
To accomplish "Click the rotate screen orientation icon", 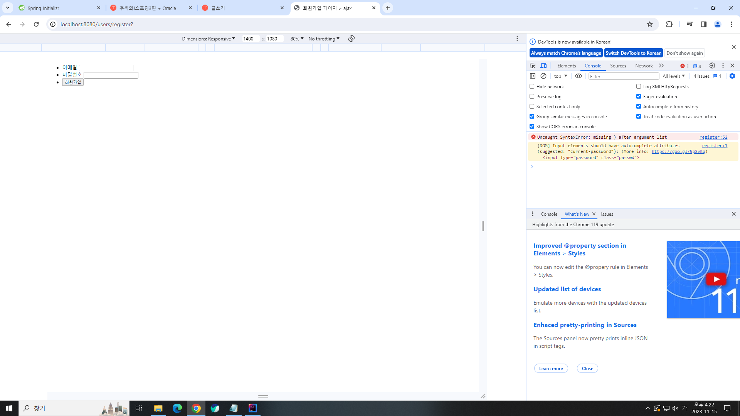I will pos(351,39).
